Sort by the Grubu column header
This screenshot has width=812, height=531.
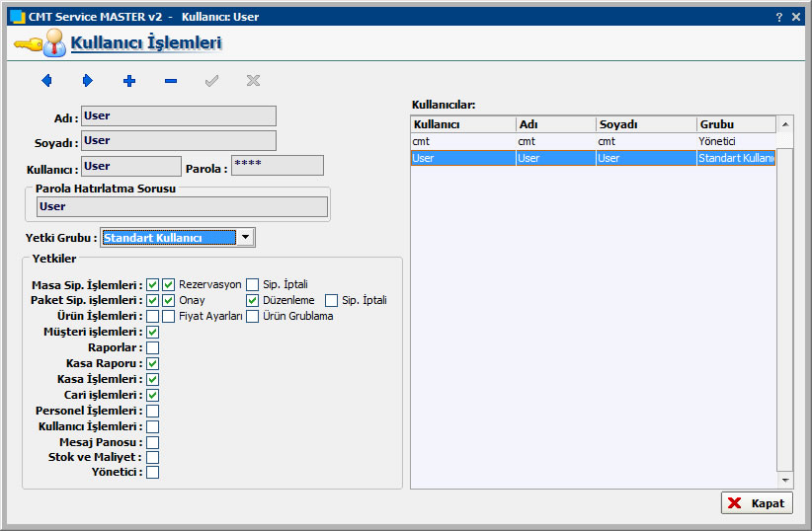pos(736,124)
